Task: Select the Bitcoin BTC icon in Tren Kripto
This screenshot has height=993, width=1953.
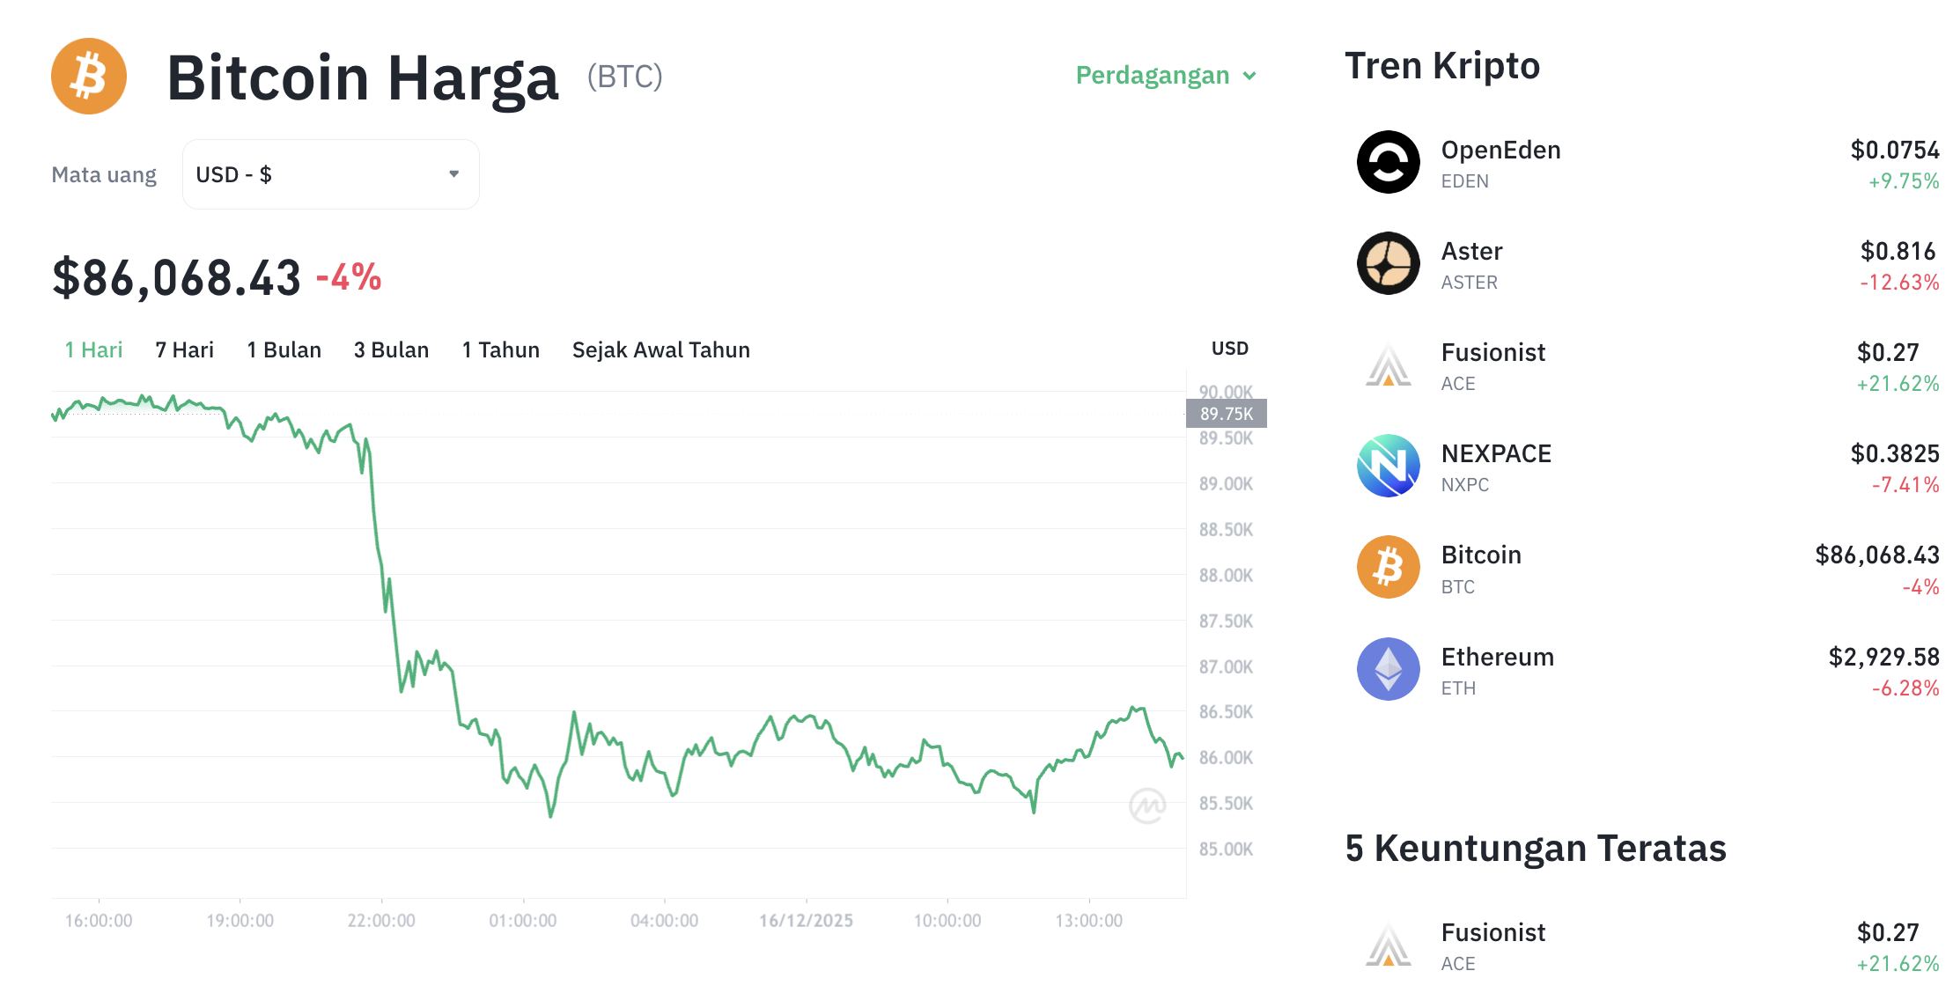Action: pos(1388,567)
